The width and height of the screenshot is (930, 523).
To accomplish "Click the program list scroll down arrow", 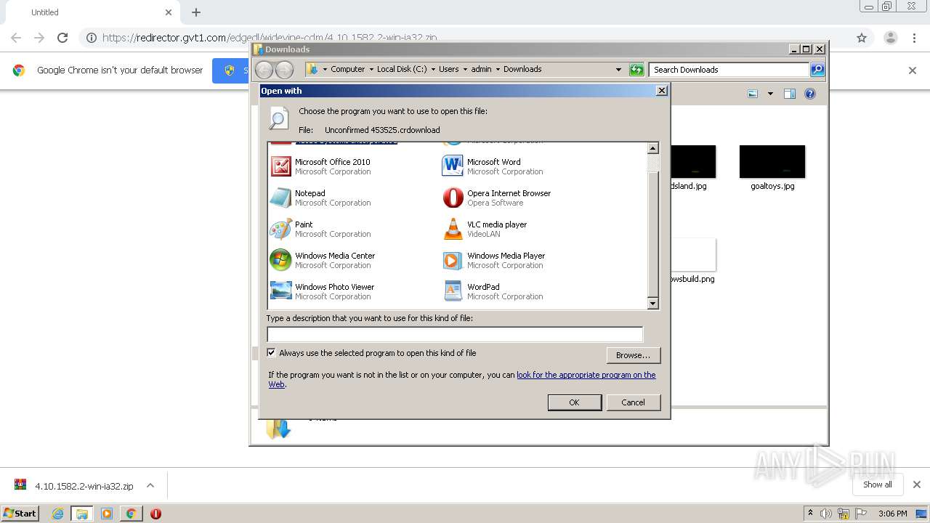I will 652,304.
